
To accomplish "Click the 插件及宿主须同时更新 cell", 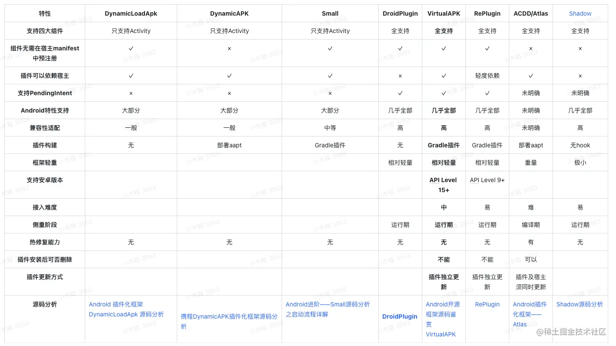I will 531,282.
